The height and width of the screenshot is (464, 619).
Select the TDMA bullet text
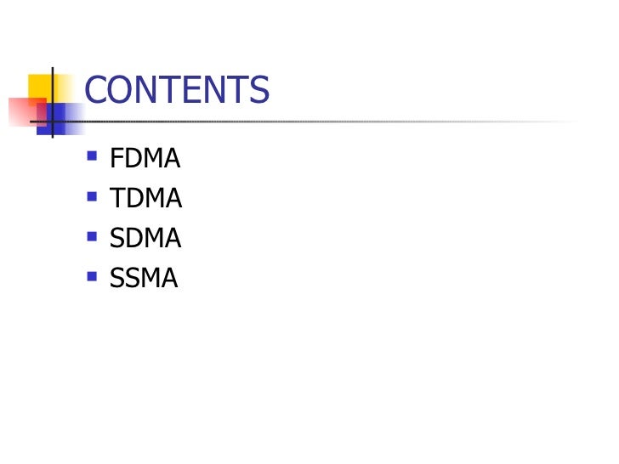tap(145, 198)
